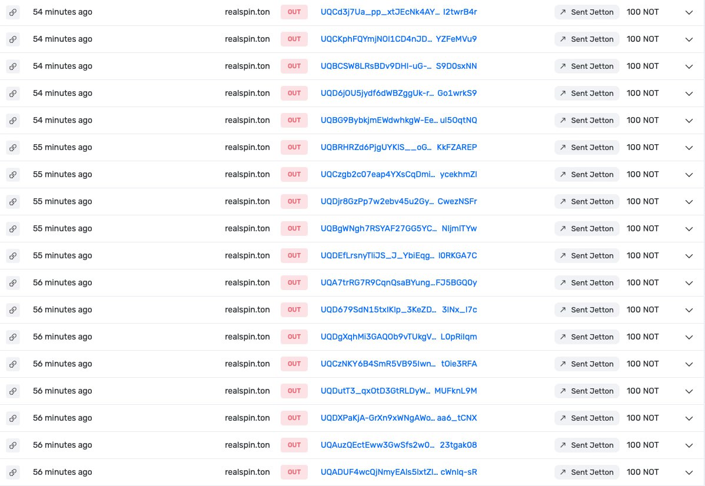Open address UQD679SdN15txIKlp

pyautogui.click(x=399, y=309)
